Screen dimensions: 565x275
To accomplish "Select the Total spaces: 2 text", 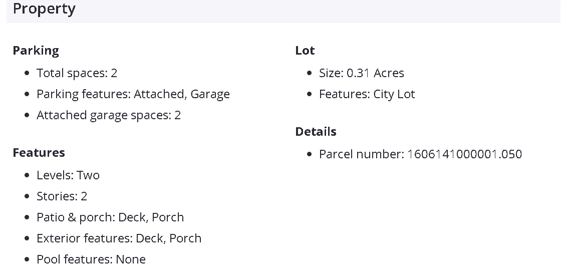I will (x=77, y=73).
